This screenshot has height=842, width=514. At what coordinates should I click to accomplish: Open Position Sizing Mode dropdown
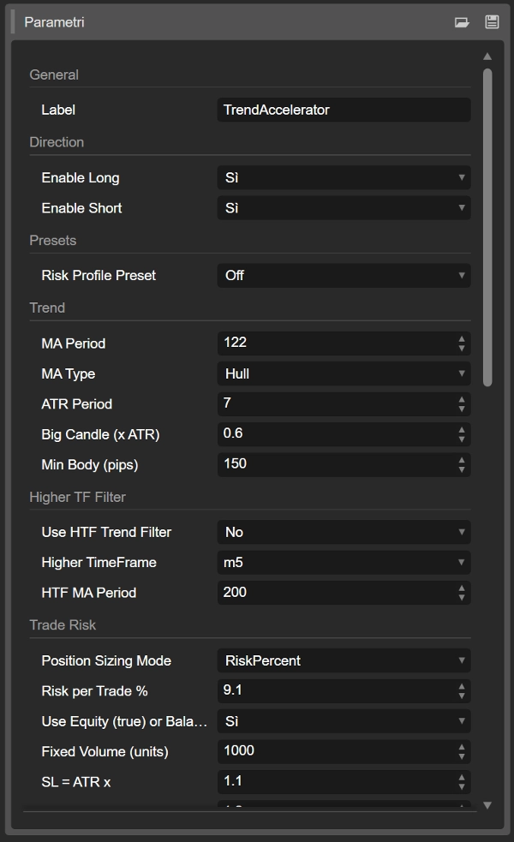[344, 660]
